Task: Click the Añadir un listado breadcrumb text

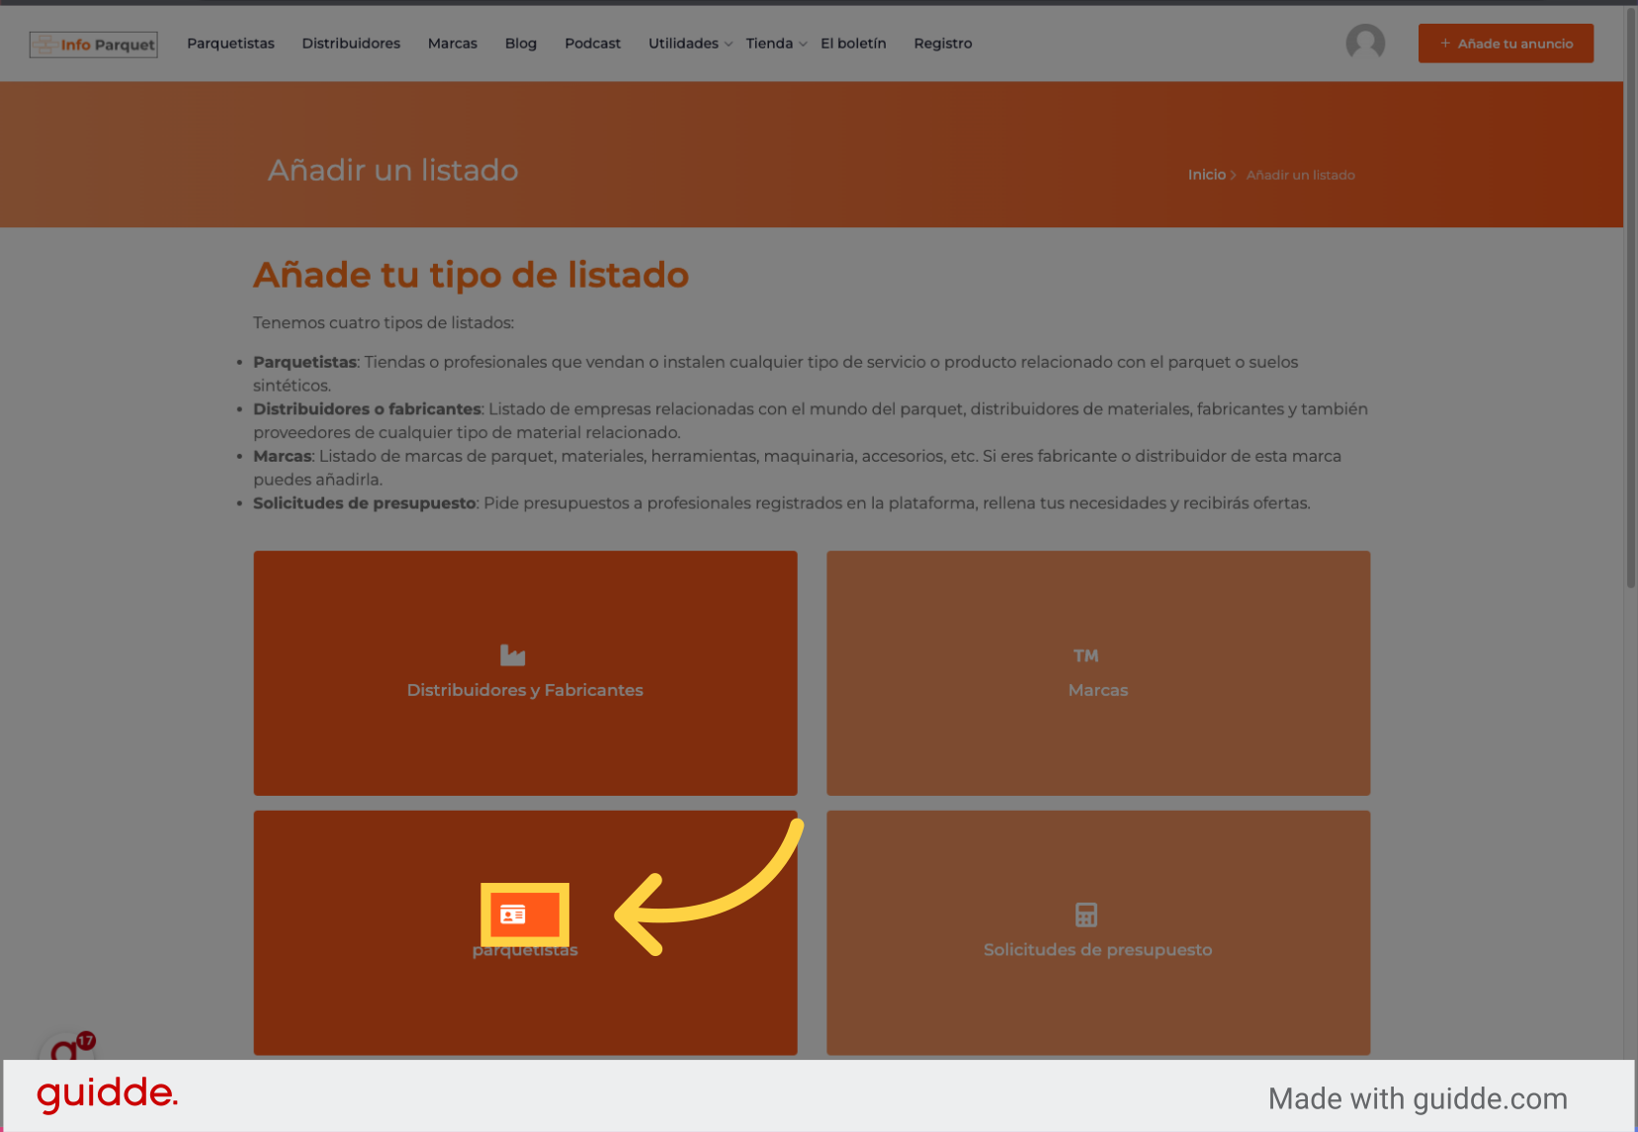Action: [1300, 175]
